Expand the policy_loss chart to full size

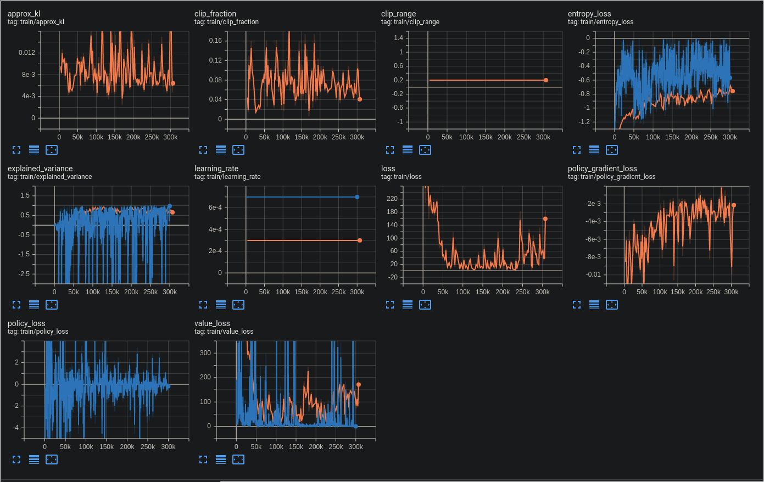16,459
